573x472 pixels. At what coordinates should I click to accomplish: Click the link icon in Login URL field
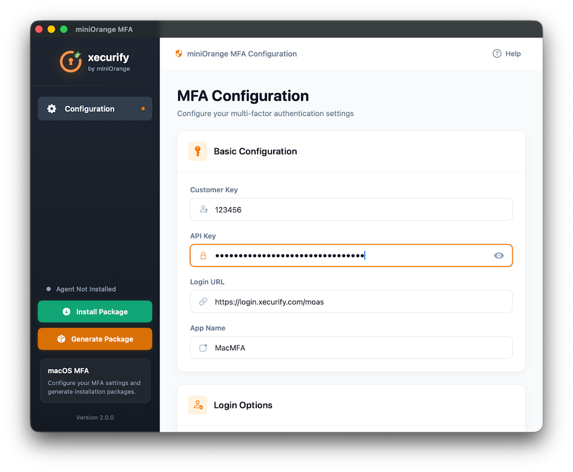[203, 301]
